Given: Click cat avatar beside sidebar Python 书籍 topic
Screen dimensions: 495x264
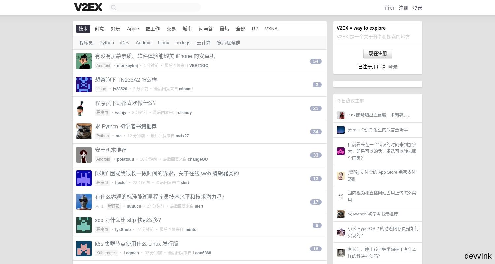Looking at the screenshot, I should point(341,214).
